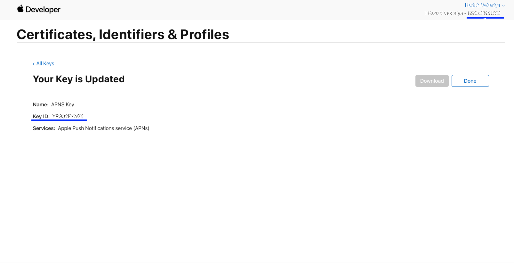
Task: Click the blurred Key ID value
Action: pyautogui.click(x=68, y=116)
